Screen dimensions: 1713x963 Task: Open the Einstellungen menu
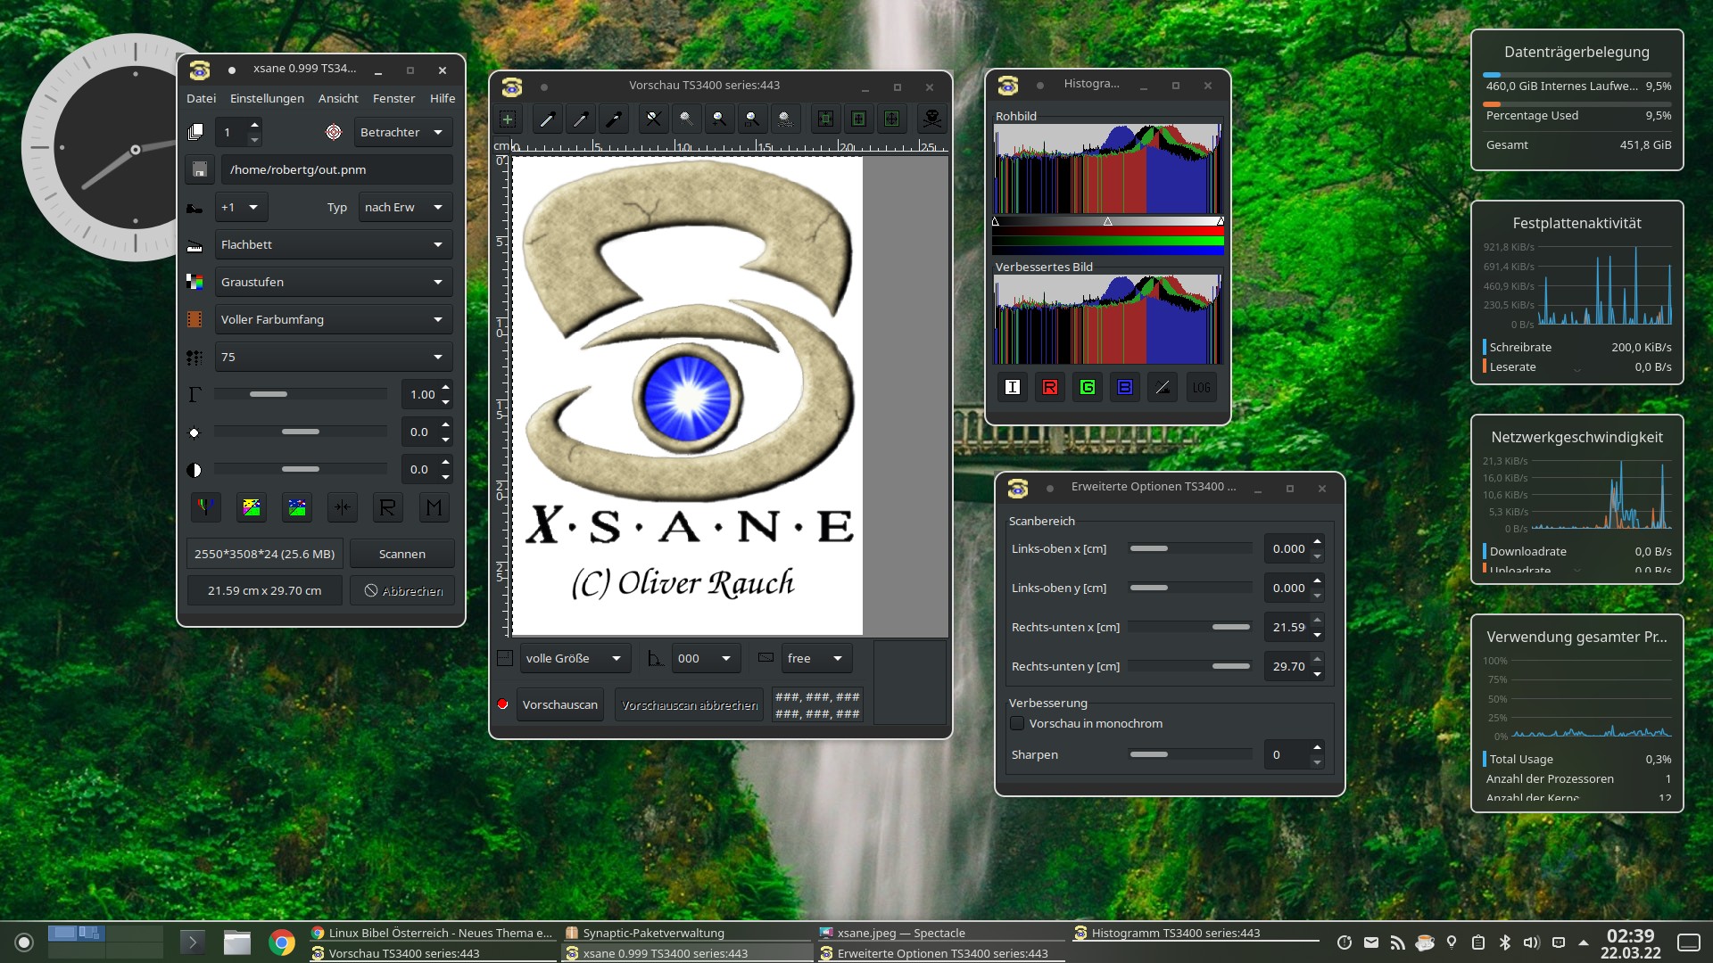[267, 98]
